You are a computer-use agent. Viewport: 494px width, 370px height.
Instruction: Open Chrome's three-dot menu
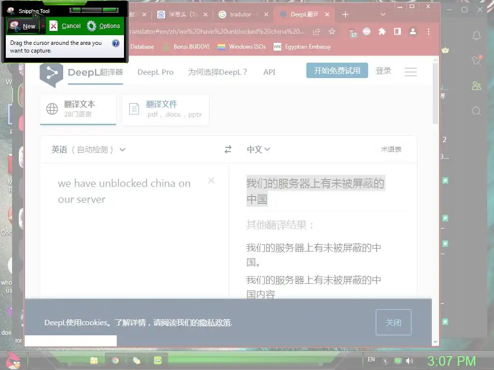[x=428, y=31]
